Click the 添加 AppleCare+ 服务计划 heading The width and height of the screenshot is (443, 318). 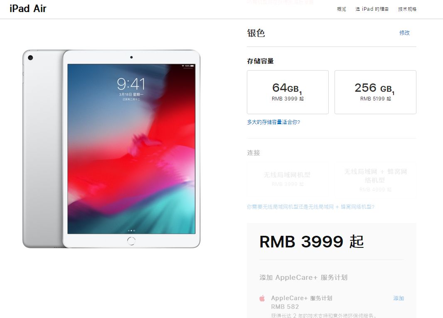(x=303, y=277)
